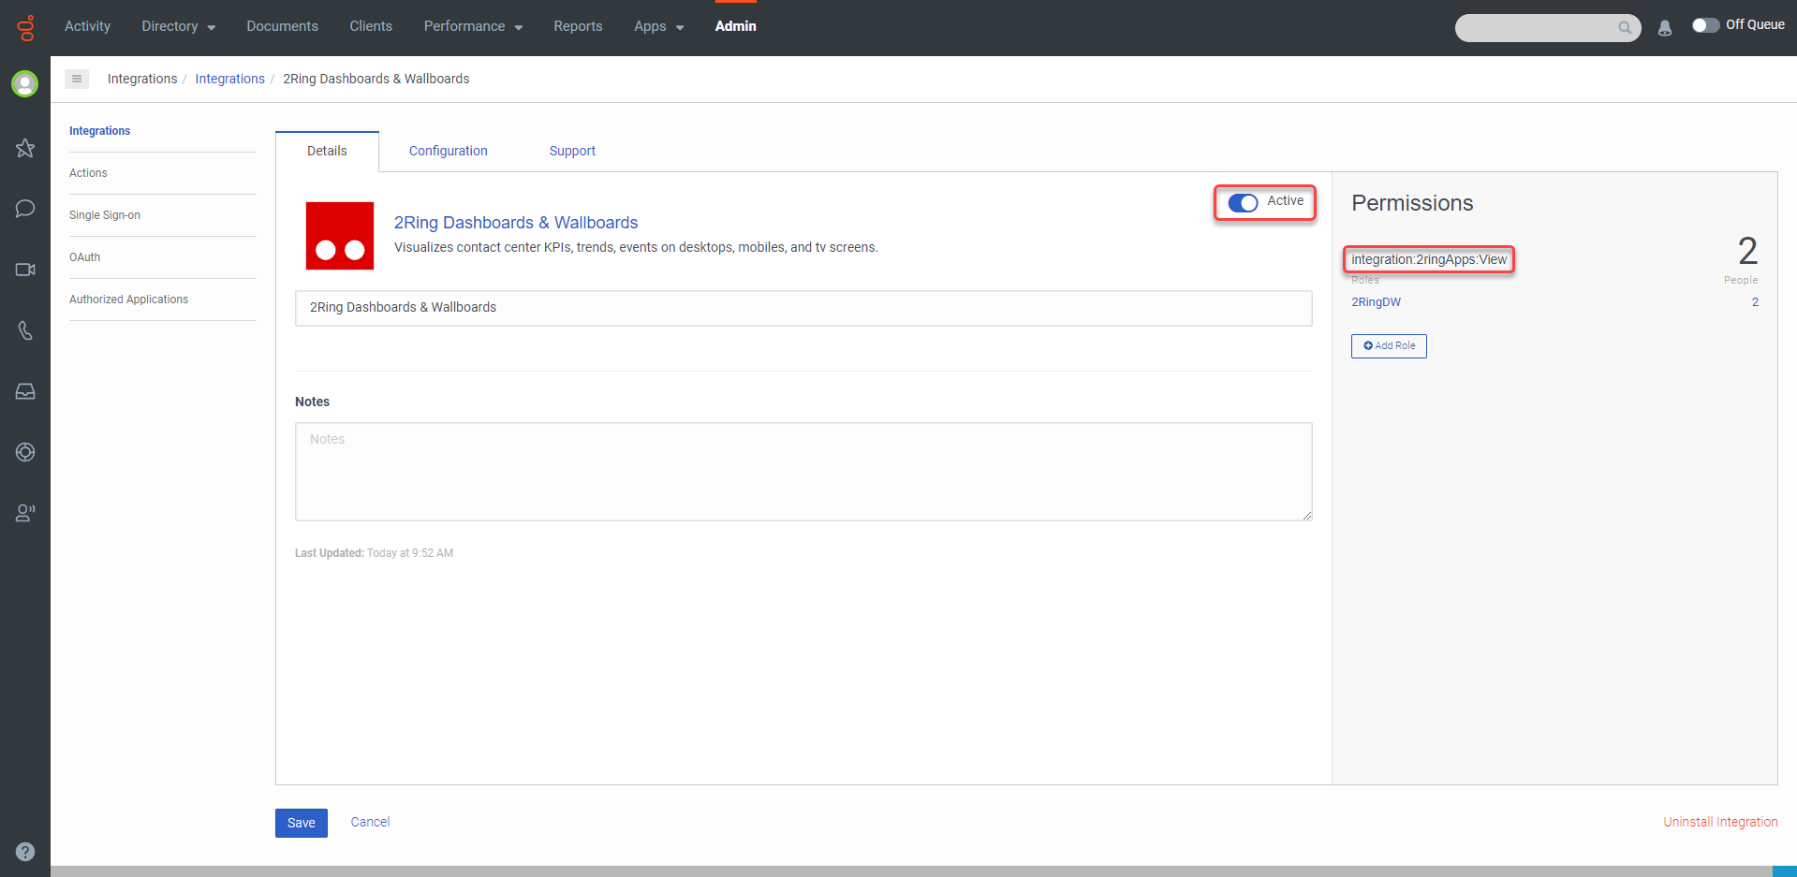Image resolution: width=1797 pixels, height=877 pixels.
Task: Click the target-shaped sidebar icon
Action: coord(24,452)
